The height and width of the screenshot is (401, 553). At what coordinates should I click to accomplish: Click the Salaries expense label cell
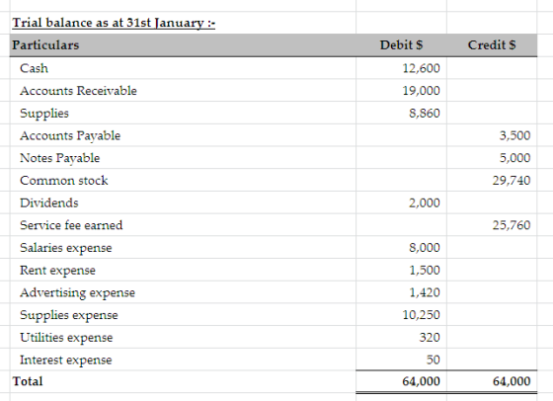[x=66, y=248]
